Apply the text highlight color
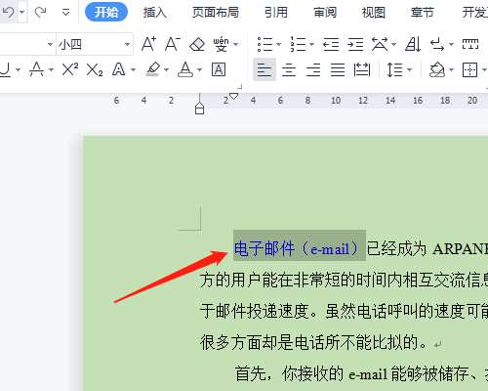The height and width of the screenshot is (391, 488). pos(153,69)
